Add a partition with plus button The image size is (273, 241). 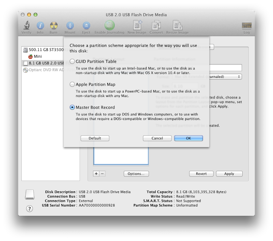96,174
